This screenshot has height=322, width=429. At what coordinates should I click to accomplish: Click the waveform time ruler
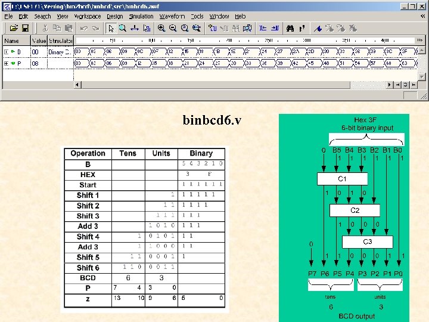coord(245,41)
